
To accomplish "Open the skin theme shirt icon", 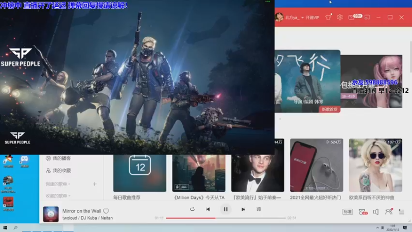I will (x=328, y=18).
